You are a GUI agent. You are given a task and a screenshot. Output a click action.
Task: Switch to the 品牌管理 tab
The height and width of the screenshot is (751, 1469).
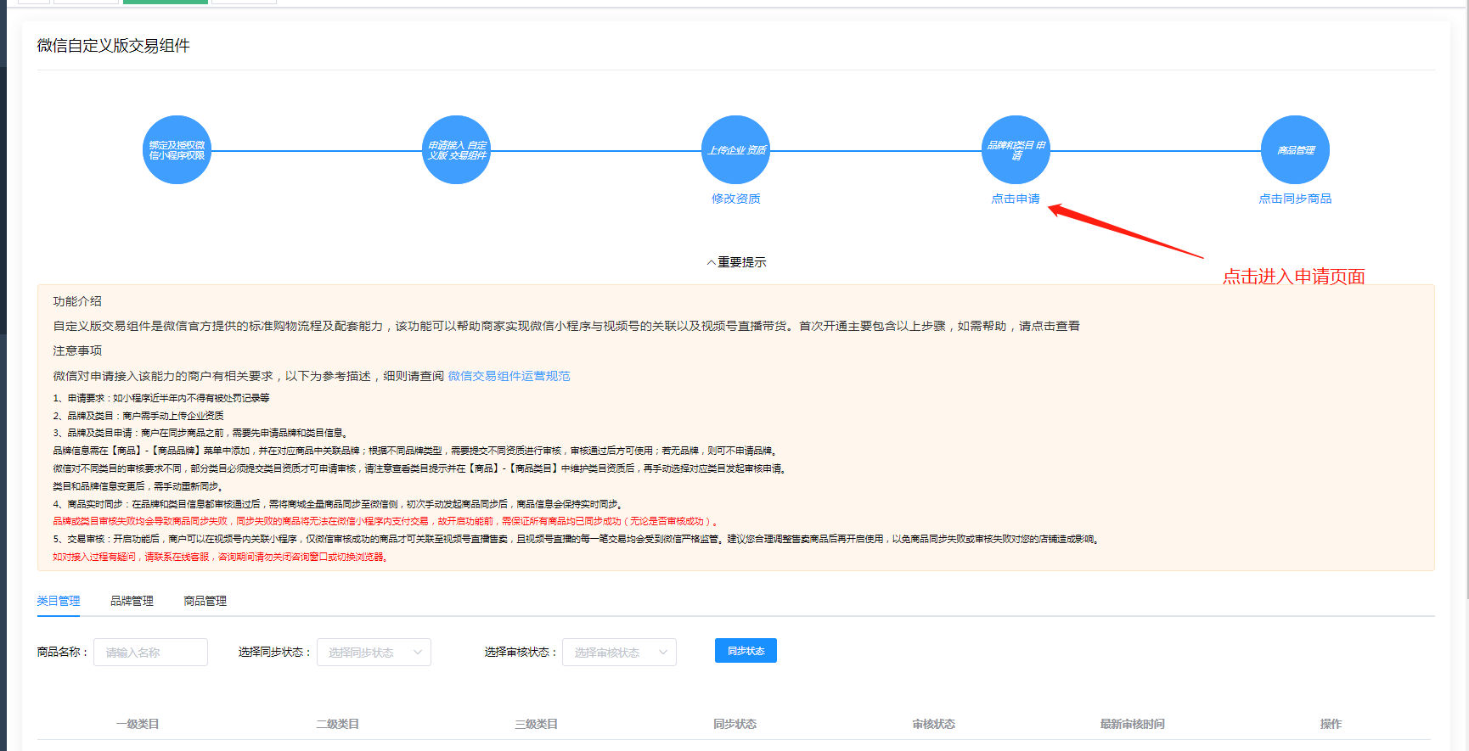tap(132, 601)
